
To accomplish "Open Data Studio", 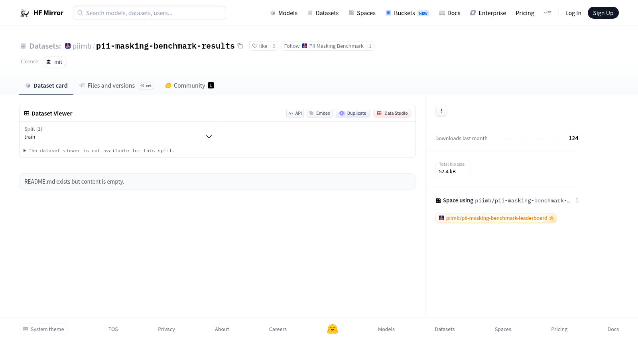I will 392,113.
